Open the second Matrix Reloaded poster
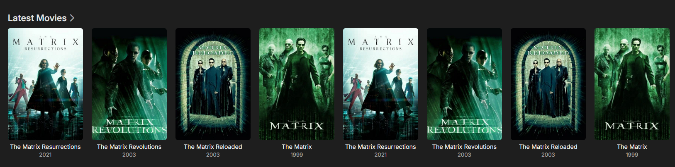This screenshot has width=675, height=167. [548, 84]
